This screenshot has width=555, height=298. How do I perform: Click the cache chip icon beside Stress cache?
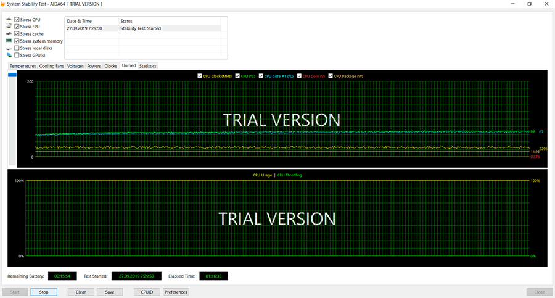point(9,34)
